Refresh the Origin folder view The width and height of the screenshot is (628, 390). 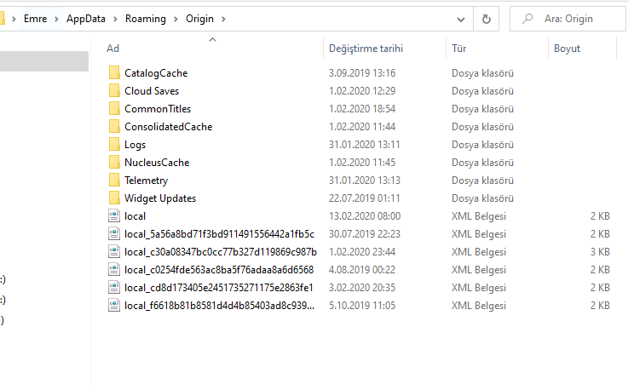[x=487, y=19]
